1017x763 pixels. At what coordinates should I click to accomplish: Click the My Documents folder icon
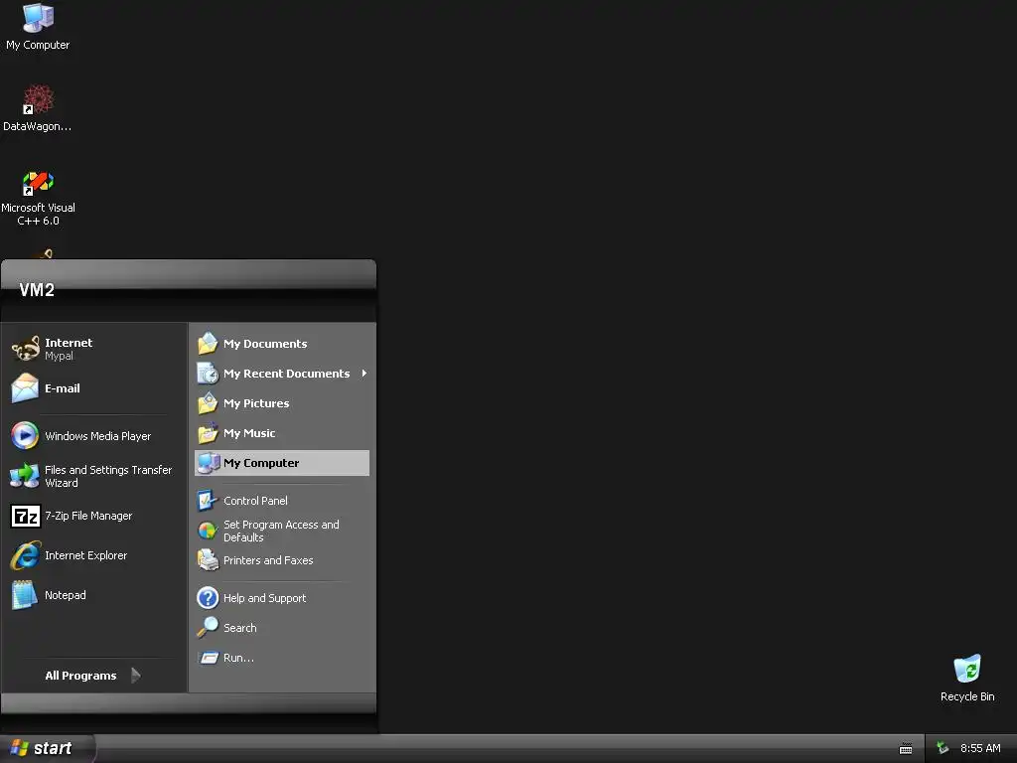208,343
